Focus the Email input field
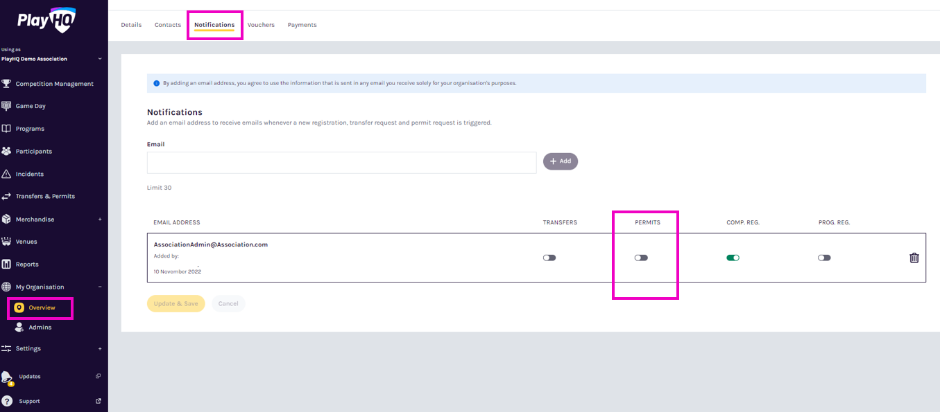940x412 pixels. coord(341,163)
